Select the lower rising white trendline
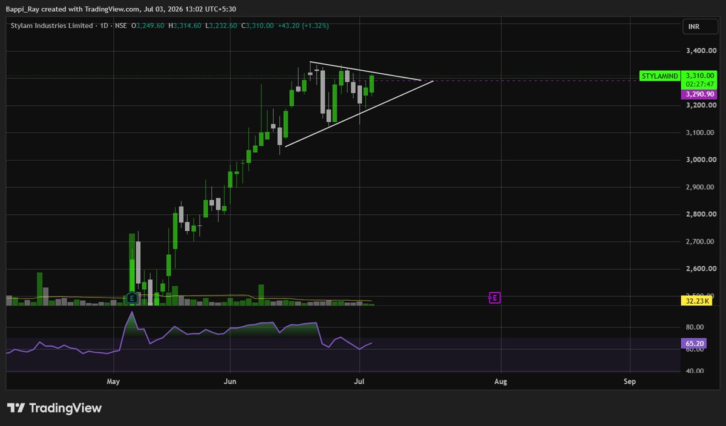This screenshot has width=726, height=426. point(359,113)
